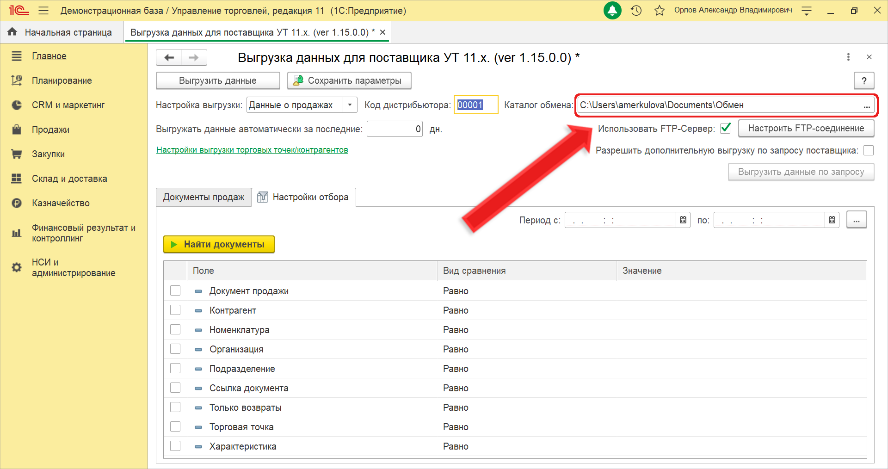
Task: Click the Финансовый результат chart icon
Action: pos(17,233)
